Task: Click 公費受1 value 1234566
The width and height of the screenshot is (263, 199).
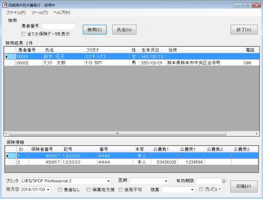Action: click(191, 162)
